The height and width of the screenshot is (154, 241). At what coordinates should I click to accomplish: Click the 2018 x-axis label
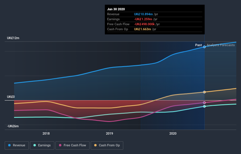[46, 133]
